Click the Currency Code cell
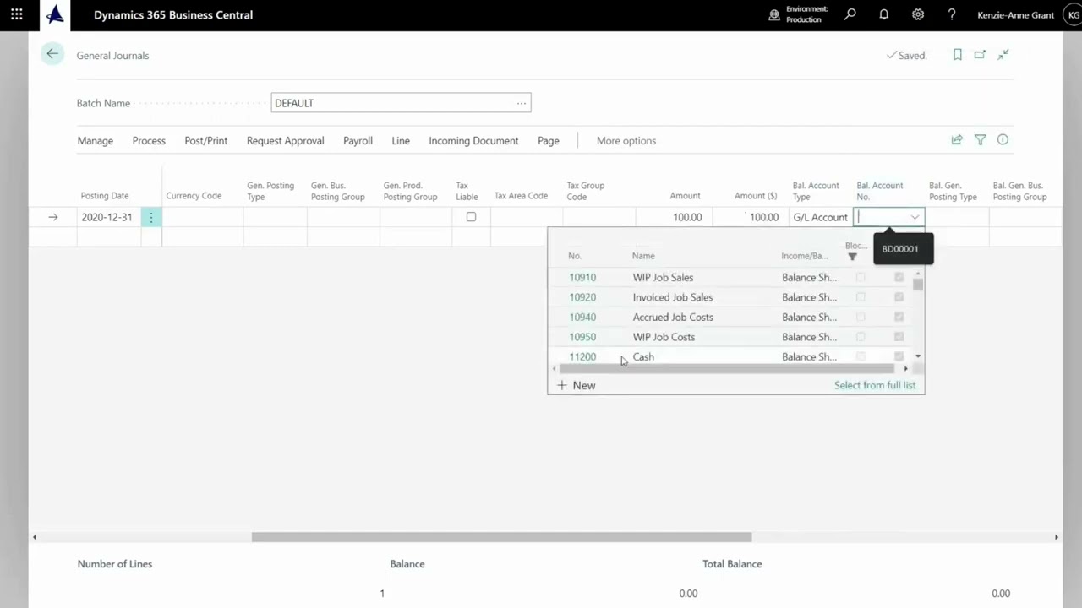Screen dimensions: 1082x608 (x=202, y=217)
